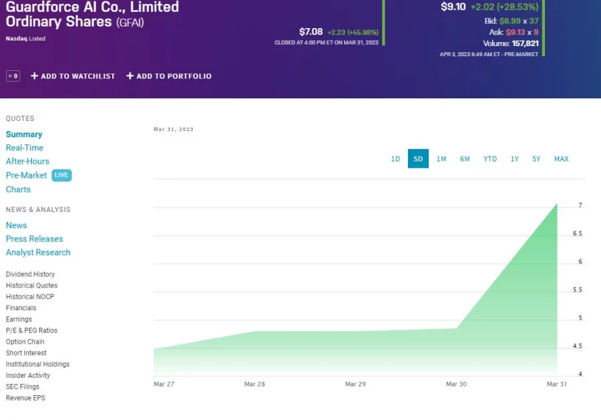Switch to the 6M timeframe

[x=465, y=159]
